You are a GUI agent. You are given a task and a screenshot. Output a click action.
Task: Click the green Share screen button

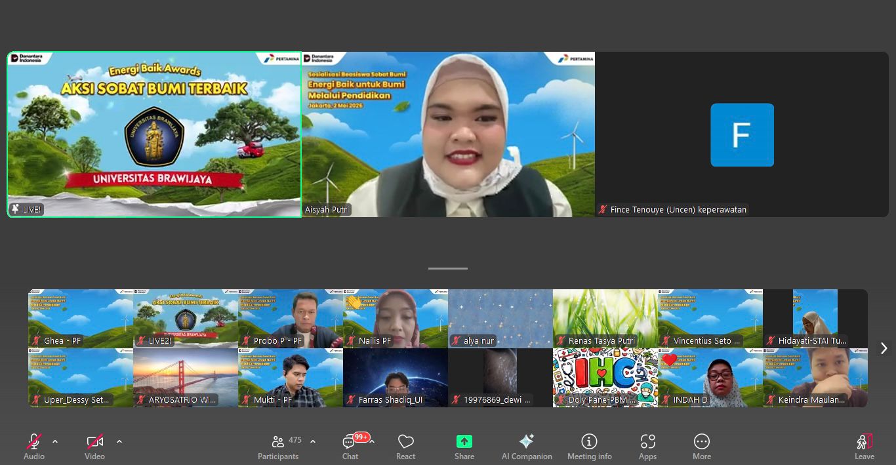pos(464,441)
